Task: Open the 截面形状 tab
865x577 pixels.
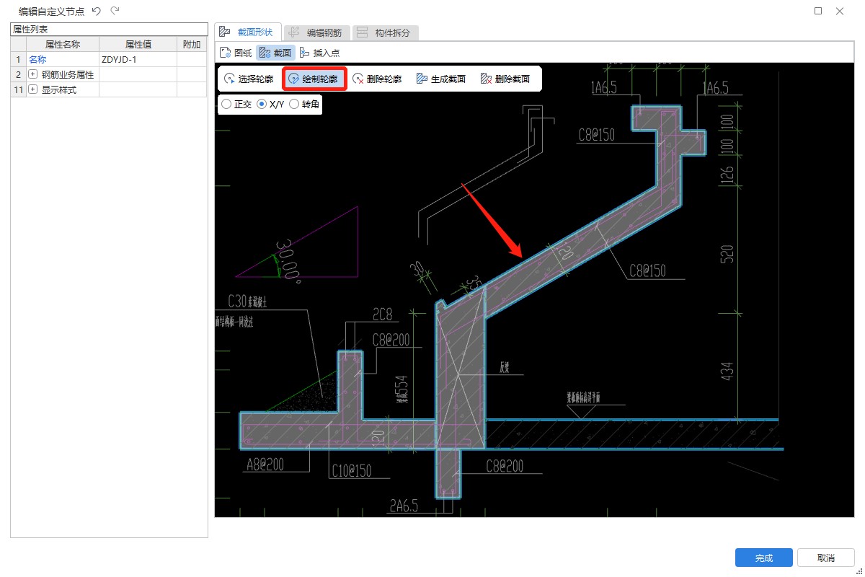Action: pyautogui.click(x=247, y=32)
